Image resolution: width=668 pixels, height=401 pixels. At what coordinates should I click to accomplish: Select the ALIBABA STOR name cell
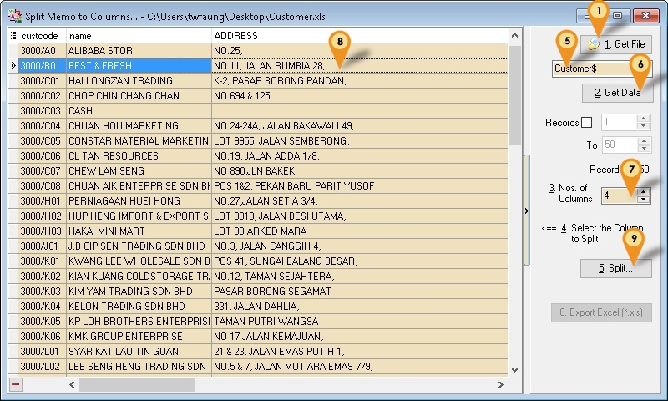[x=138, y=51]
